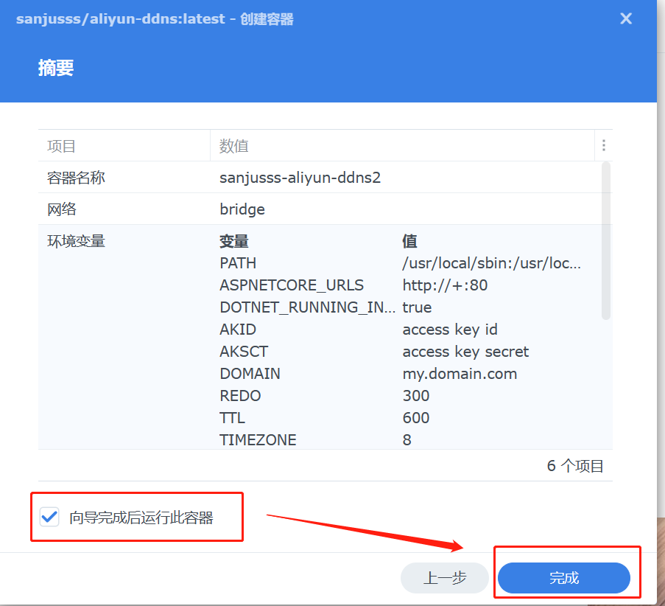The height and width of the screenshot is (606, 665).
Task: Go back with the 上一步 button
Action: [444, 578]
